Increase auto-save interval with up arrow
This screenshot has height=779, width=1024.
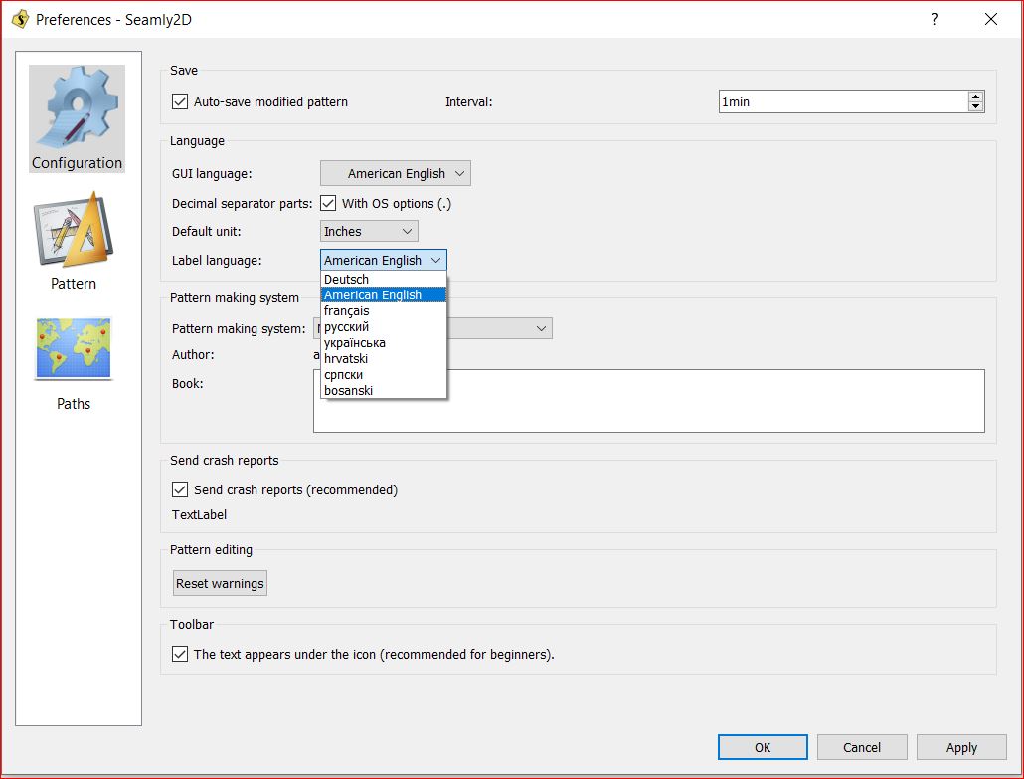975,97
